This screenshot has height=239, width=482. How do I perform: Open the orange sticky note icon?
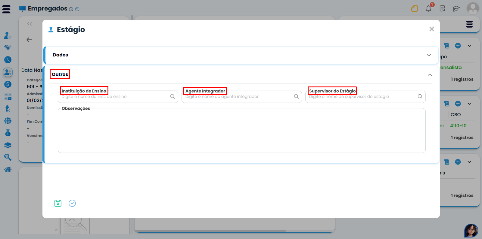coord(415,8)
